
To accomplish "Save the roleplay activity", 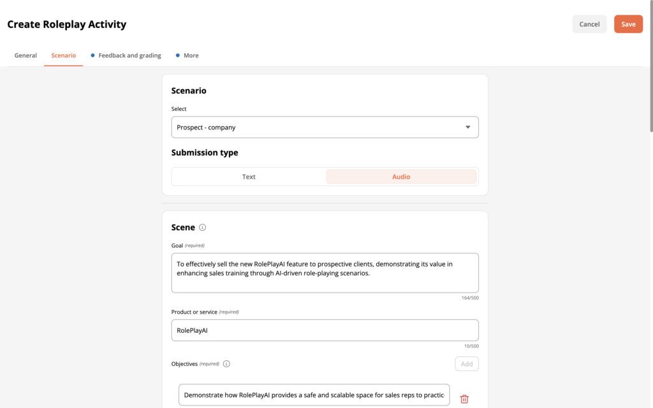I will tap(628, 24).
